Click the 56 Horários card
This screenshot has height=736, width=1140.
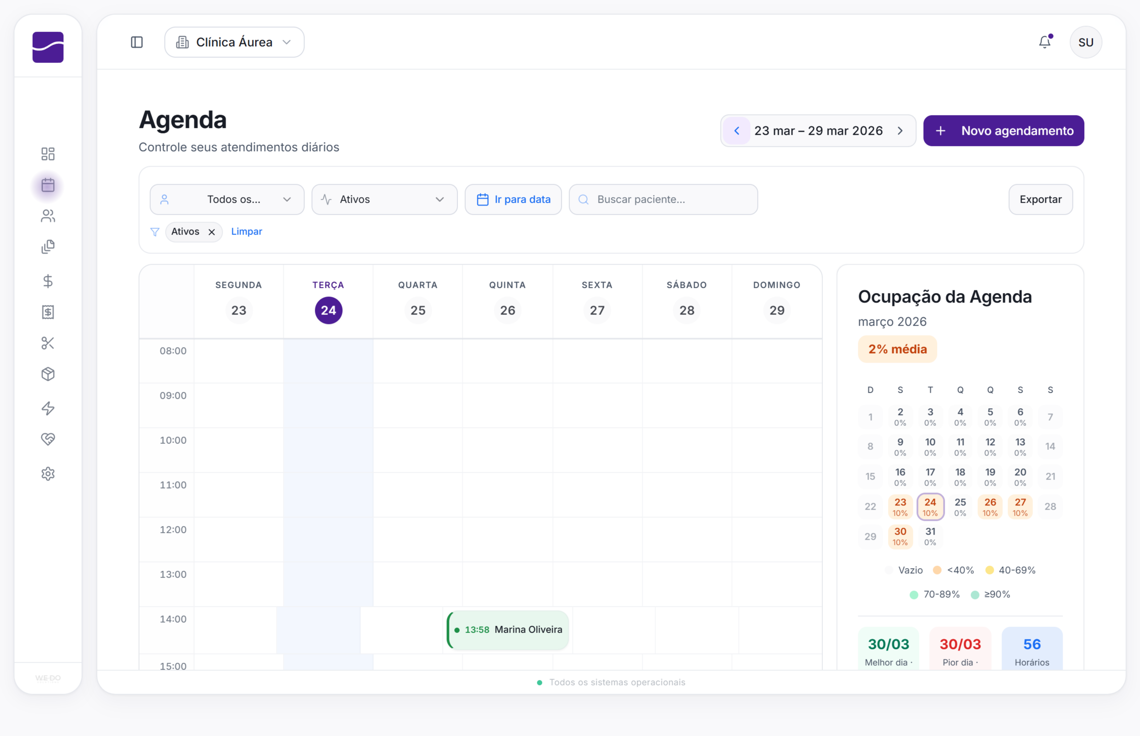[x=1032, y=649]
